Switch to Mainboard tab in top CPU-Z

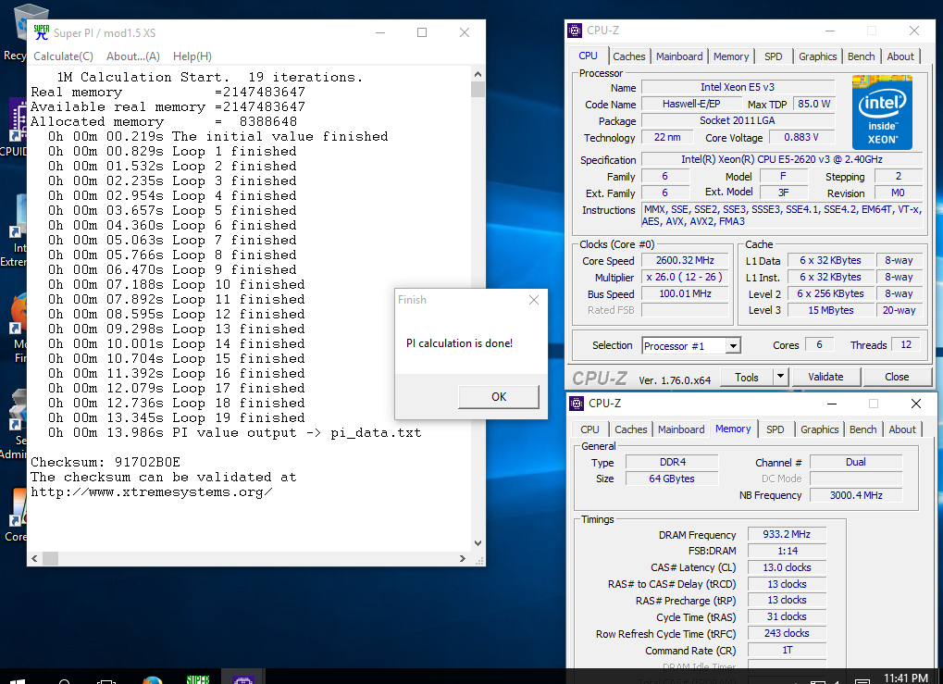pyautogui.click(x=679, y=56)
